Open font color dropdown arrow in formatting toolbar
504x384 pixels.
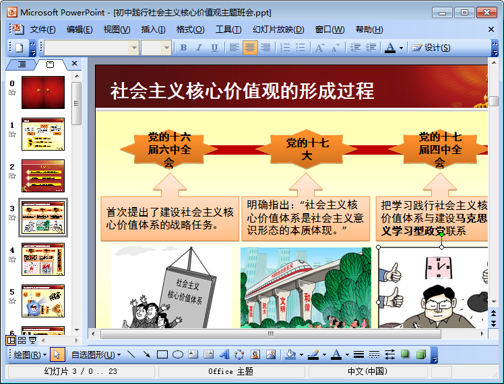point(401,48)
